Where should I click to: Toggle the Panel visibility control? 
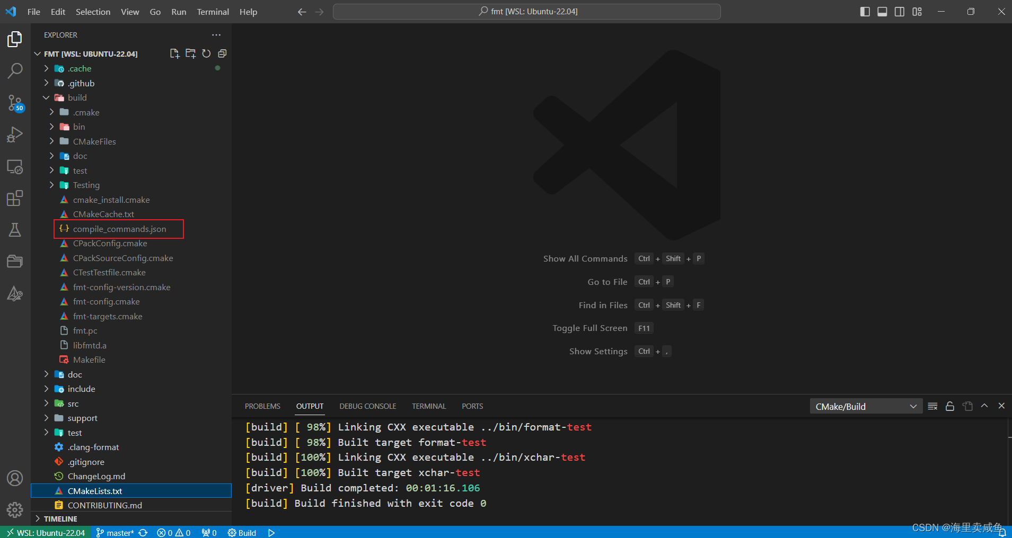882,11
